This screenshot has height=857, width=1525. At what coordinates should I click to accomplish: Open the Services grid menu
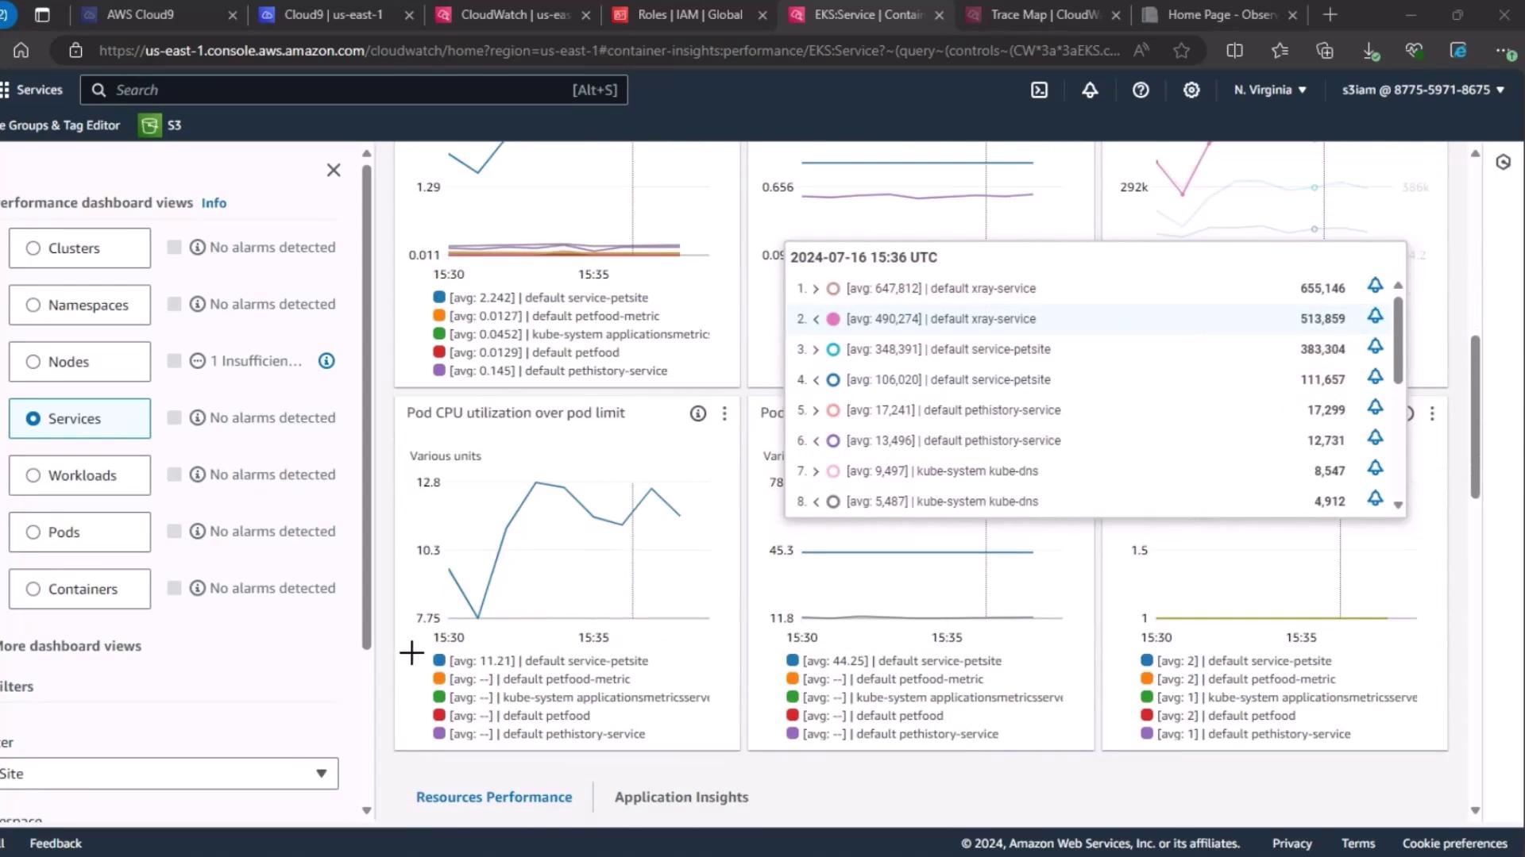(30, 90)
